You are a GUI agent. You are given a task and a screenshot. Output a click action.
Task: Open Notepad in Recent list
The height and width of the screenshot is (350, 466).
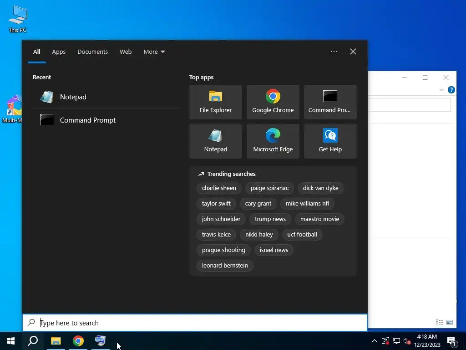point(106,97)
